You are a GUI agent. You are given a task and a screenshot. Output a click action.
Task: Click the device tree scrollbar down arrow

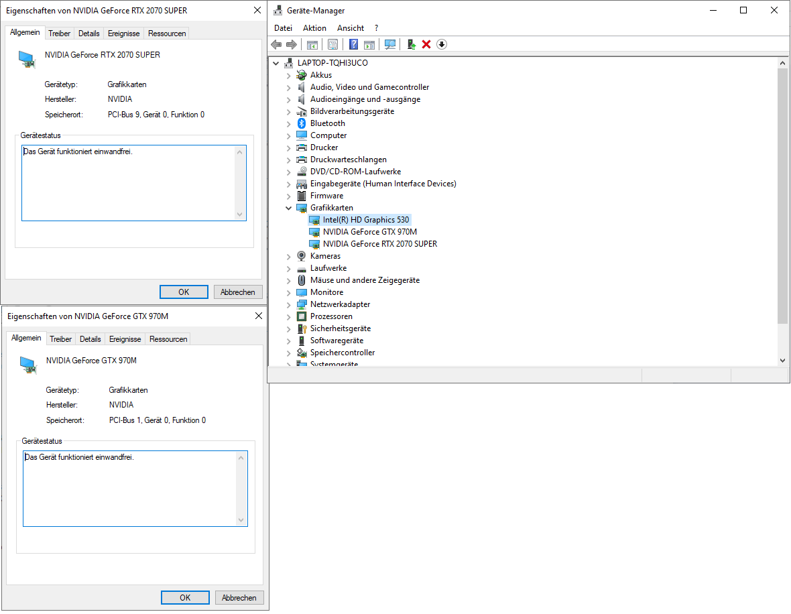point(782,361)
